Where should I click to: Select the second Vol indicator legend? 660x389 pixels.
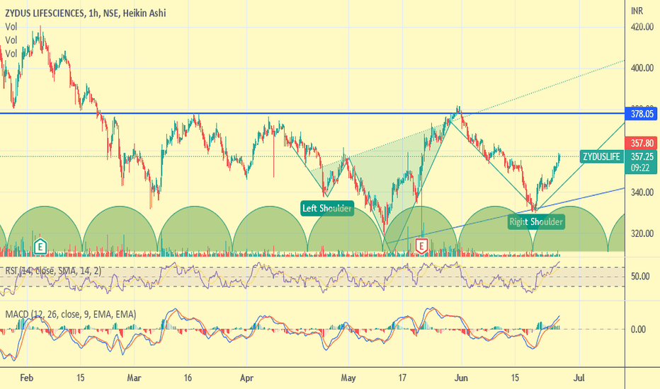11,40
